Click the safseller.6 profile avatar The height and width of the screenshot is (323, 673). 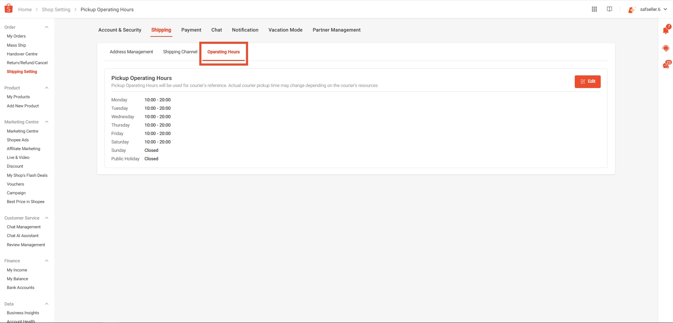[x=632, y=9]
